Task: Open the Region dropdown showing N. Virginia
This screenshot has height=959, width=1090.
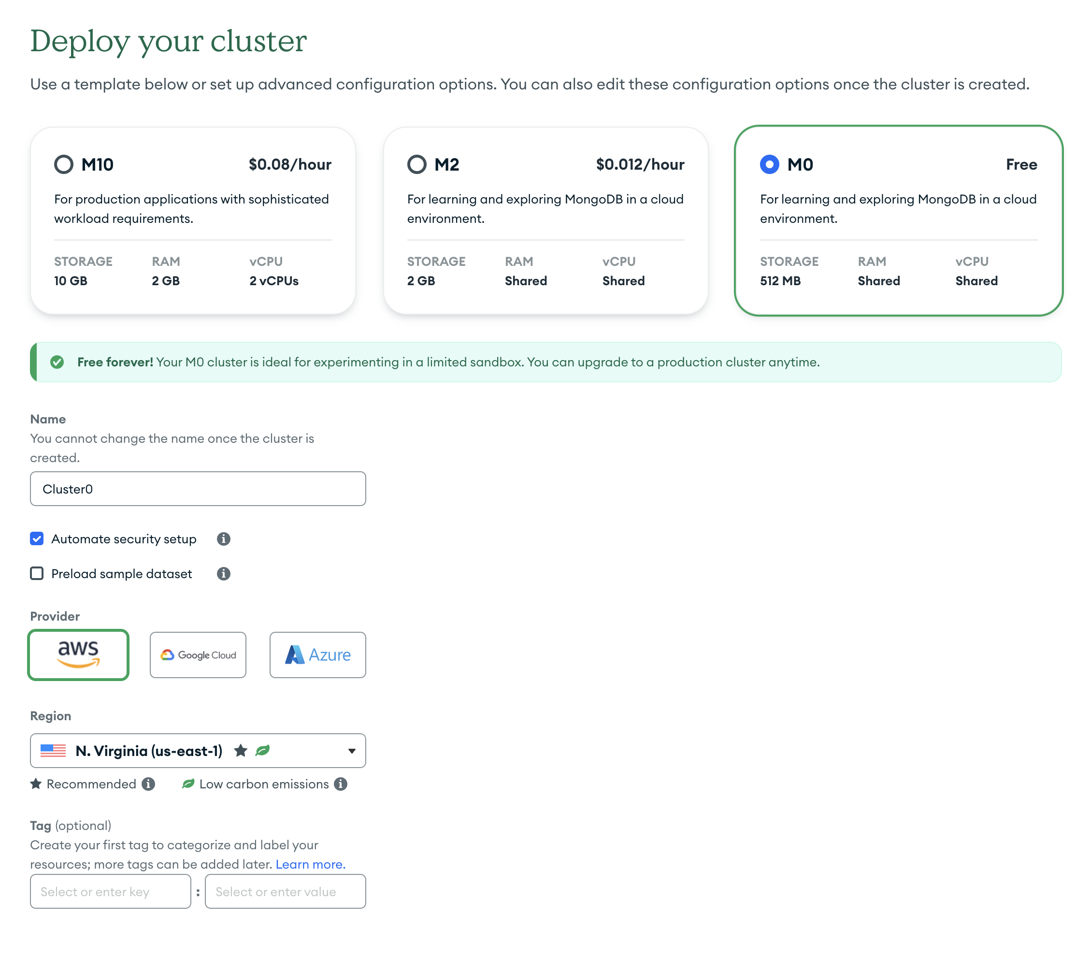Action: (x=198, y=751)
